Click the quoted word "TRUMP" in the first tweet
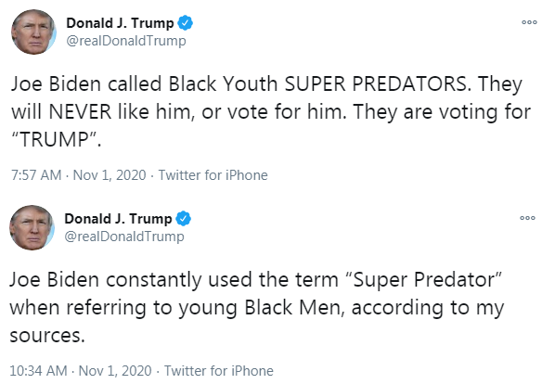The width and height of the screenshot is (555, 384). pyautogui.click(x=55, y=139)
